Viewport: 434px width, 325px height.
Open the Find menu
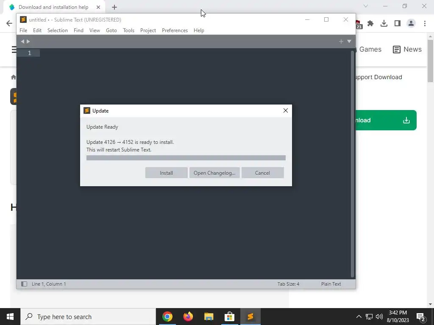coord(78,30)
